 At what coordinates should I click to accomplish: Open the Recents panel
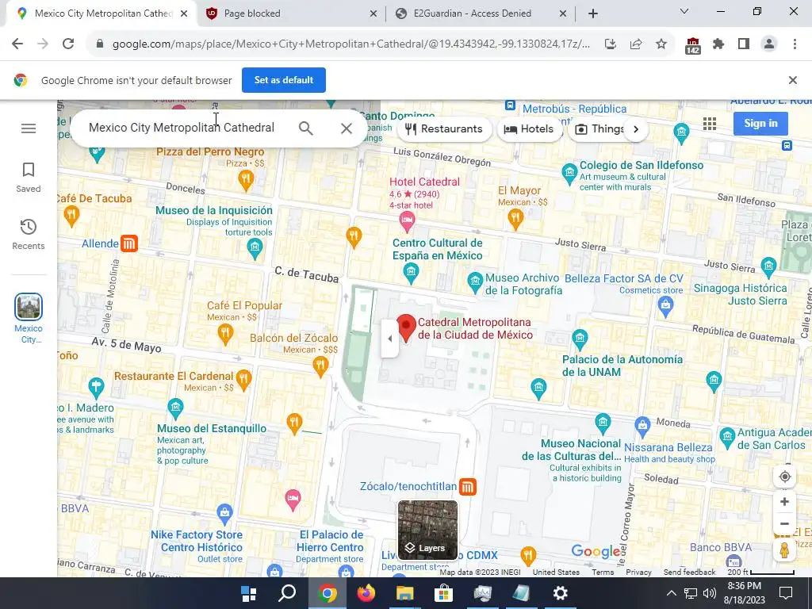click(29, 234)
